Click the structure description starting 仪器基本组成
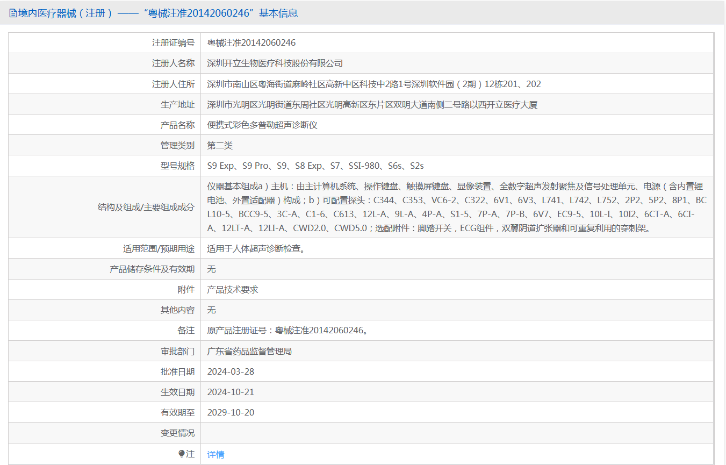This screenshot has width=726, height=465. point(457,207)
